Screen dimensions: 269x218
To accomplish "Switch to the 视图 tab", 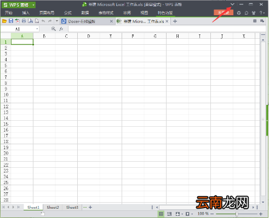I will 144,13.
